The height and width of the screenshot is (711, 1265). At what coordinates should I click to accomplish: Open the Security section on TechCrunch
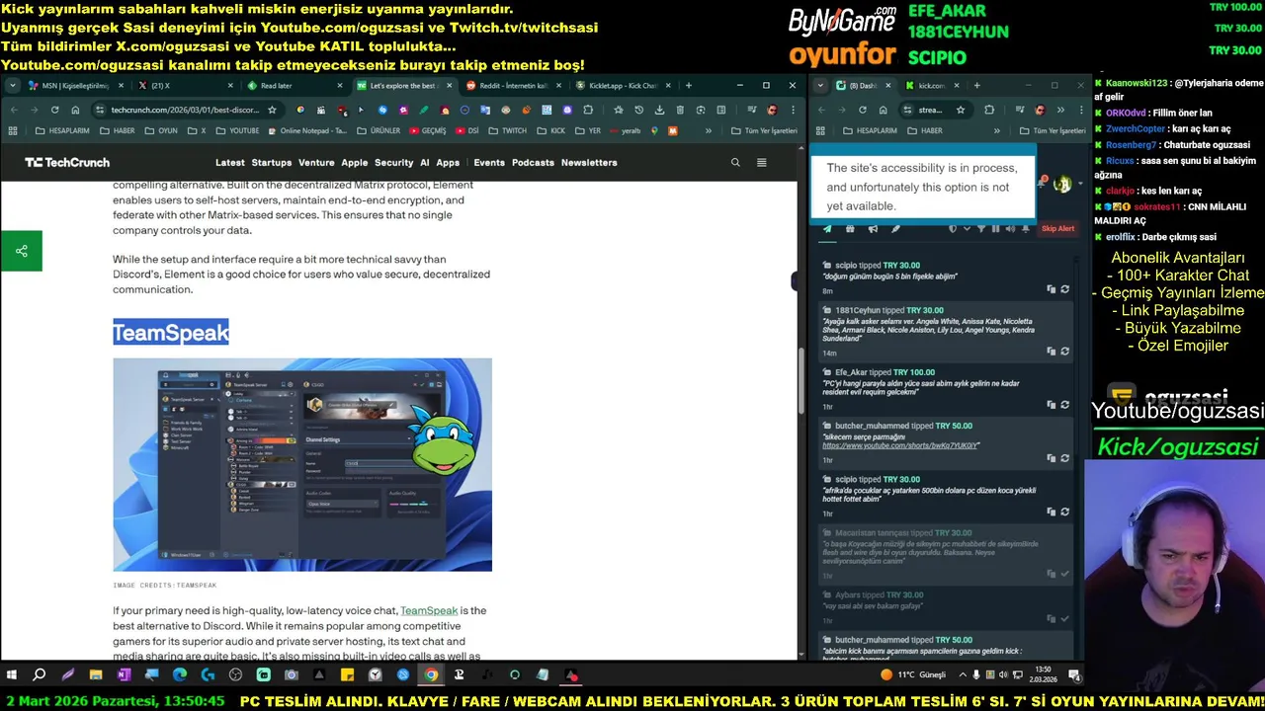tap(393, 162)
